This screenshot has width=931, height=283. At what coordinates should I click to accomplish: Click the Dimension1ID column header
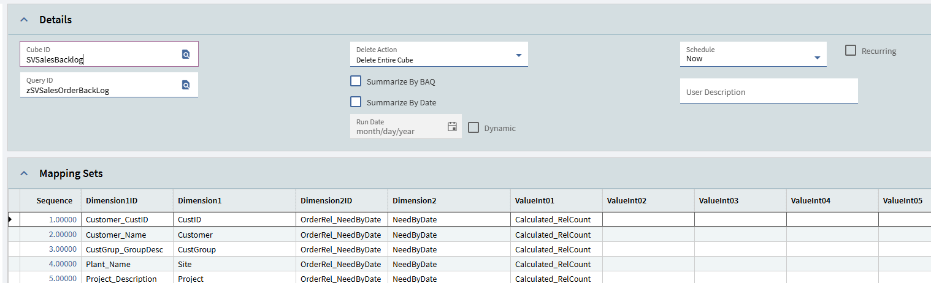pyautogui.click(x=127, y=200)
